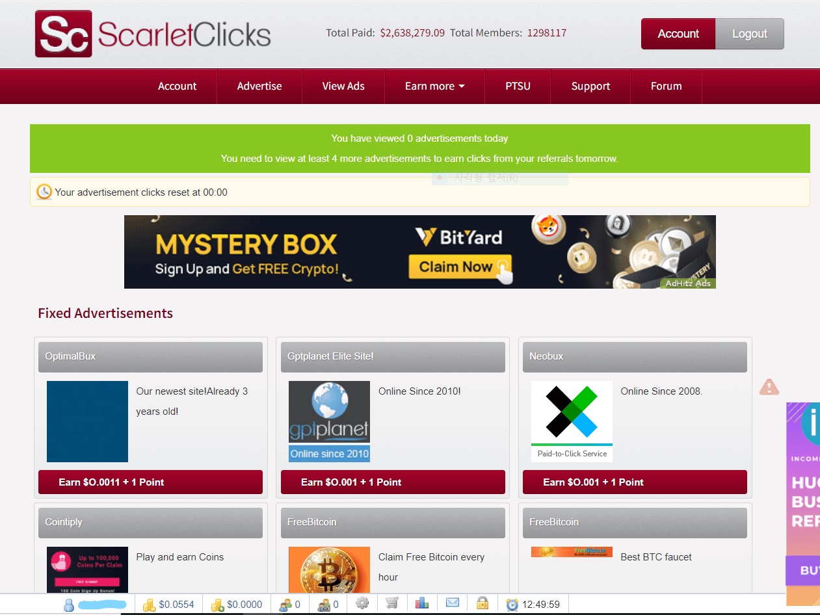Click the OptimalBux blue thumbnail image
Viewport: 820px width, 615px height.
87,421
